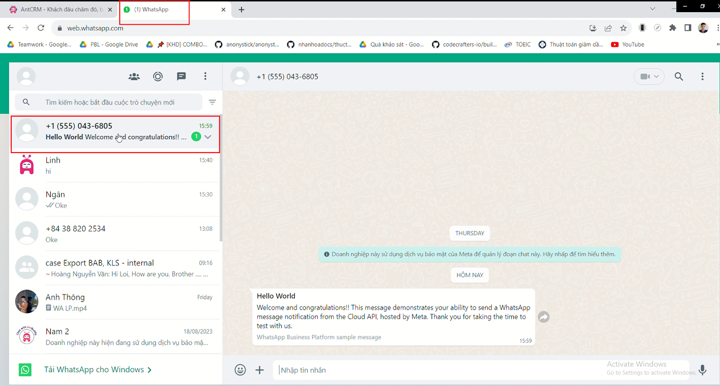Open the Anh Thông conversation
The height and width of the screenshot is (386, 720).
tap(116, 302)
